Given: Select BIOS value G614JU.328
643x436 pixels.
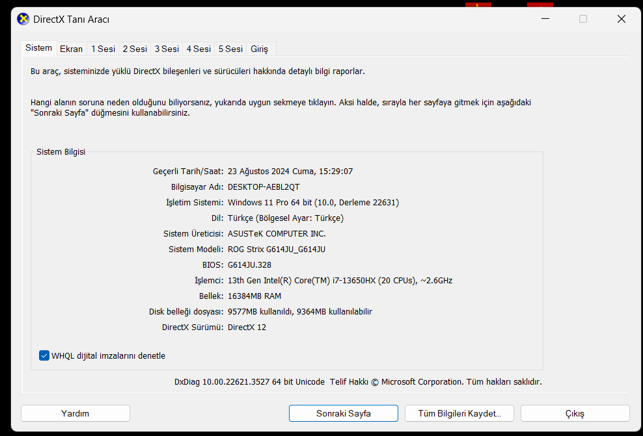Looking at the screenshot, I should coord(249,264).
